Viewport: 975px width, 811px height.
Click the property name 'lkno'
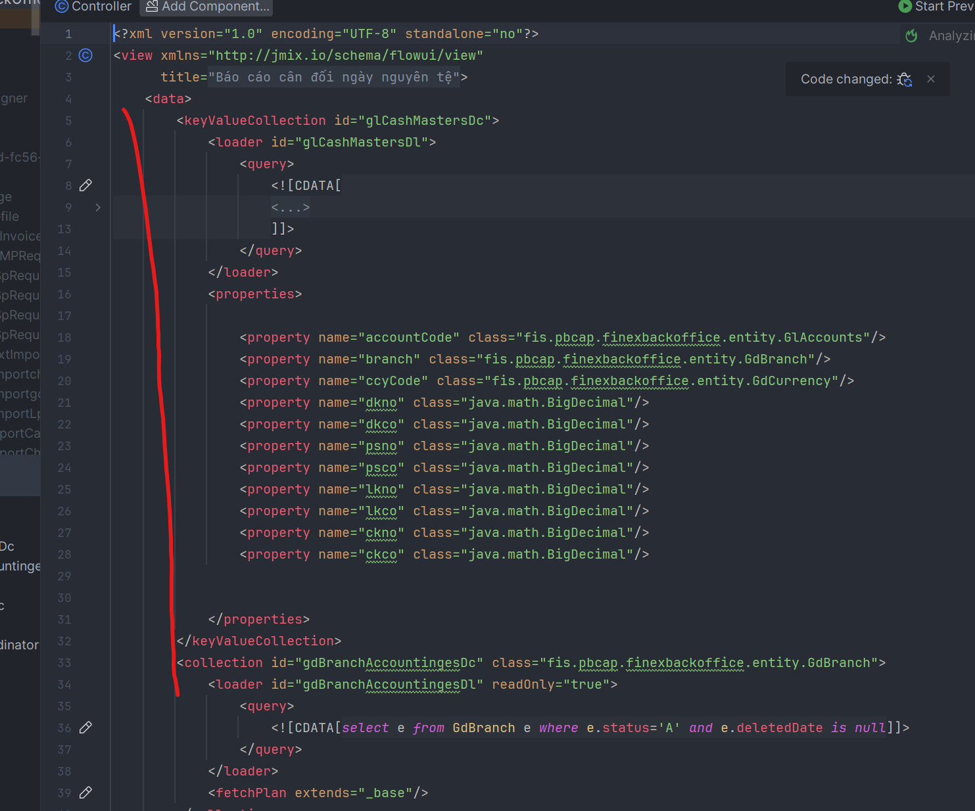point(381,489)
